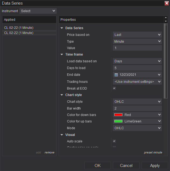Click the Chart style section heading
The width and height of the screenshot is (170, 171).
[x=74, y=95]
